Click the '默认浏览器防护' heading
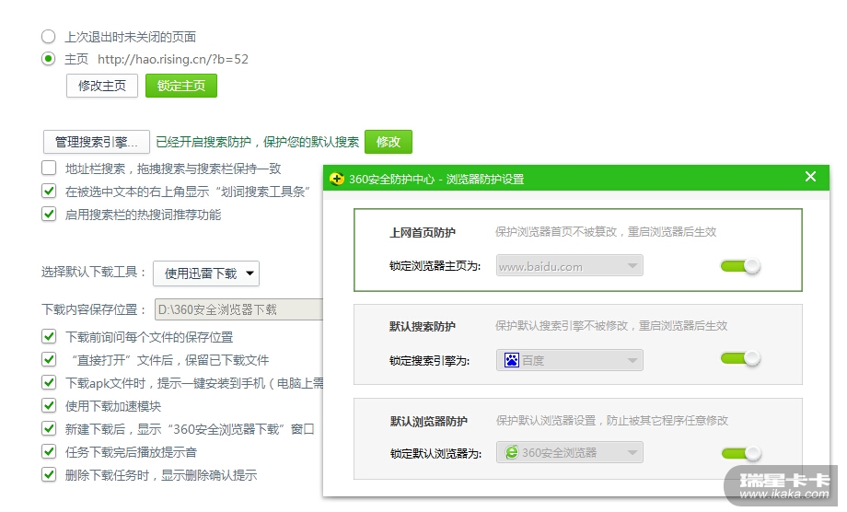847x512 pixels. [x=428, y=421]
